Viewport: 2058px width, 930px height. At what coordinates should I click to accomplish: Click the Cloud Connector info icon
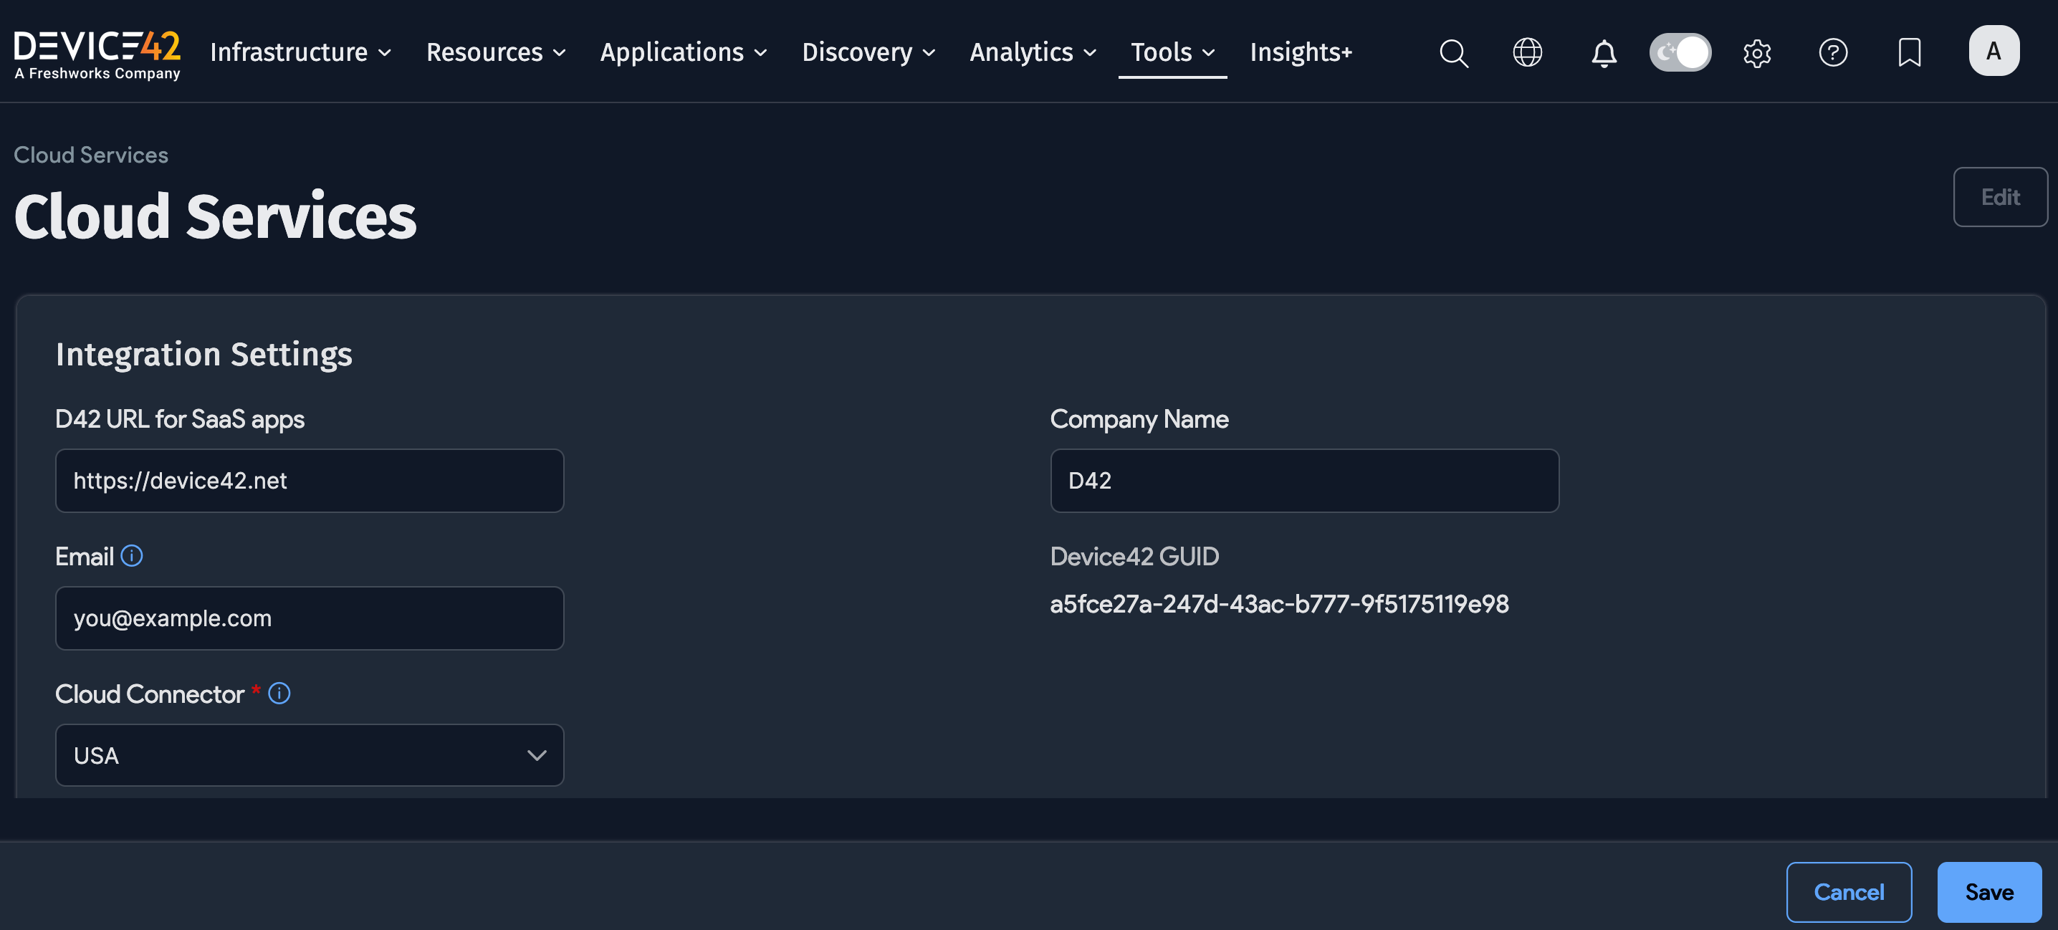click(279, 694)
